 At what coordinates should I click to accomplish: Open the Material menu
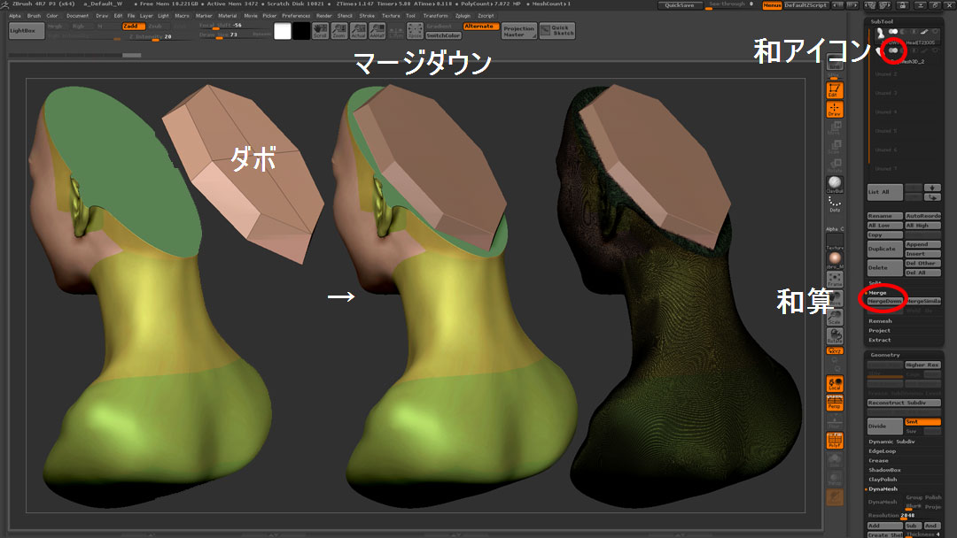(x=227, y=16)
